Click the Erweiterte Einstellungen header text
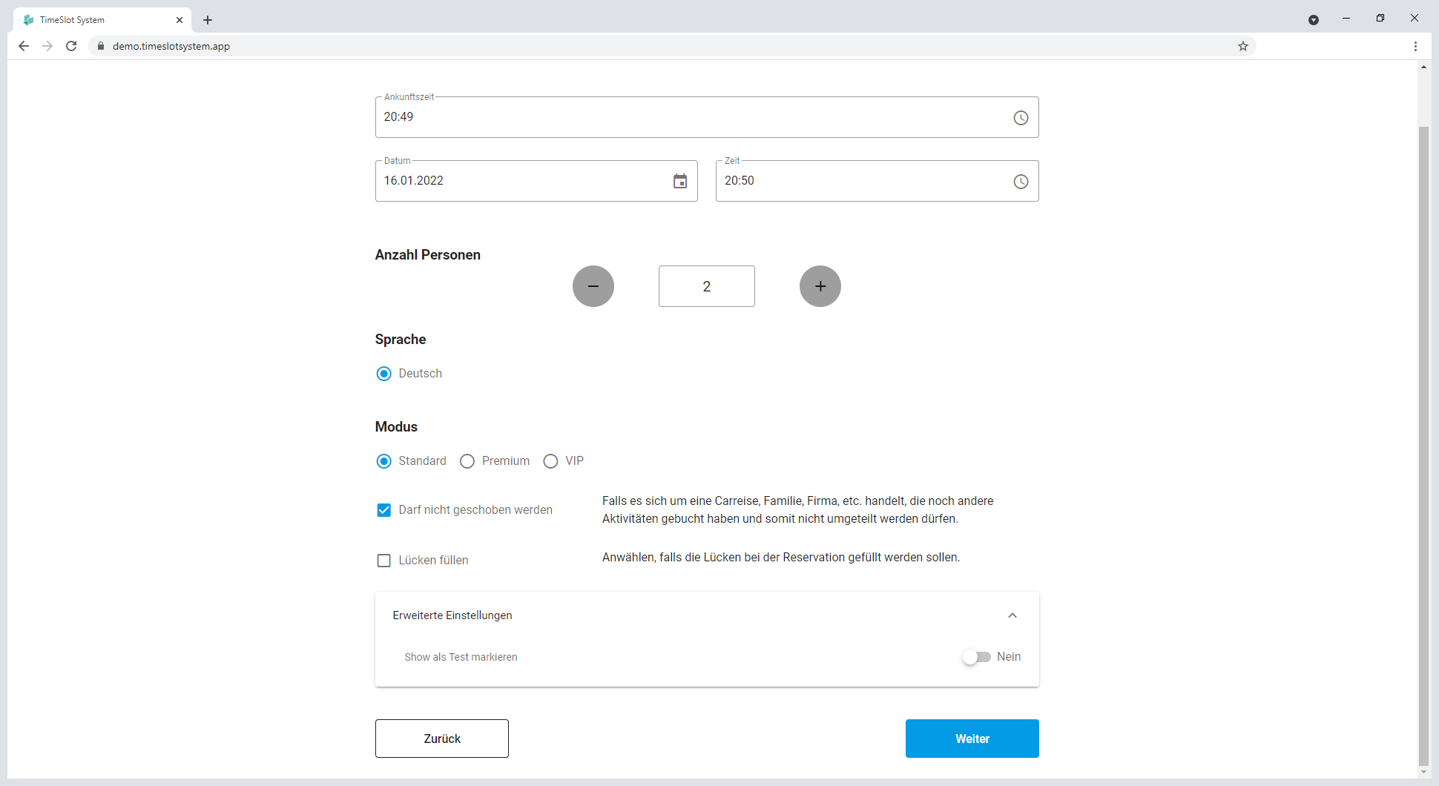This screenshot has width=1439, height=786. click(452, 615)
